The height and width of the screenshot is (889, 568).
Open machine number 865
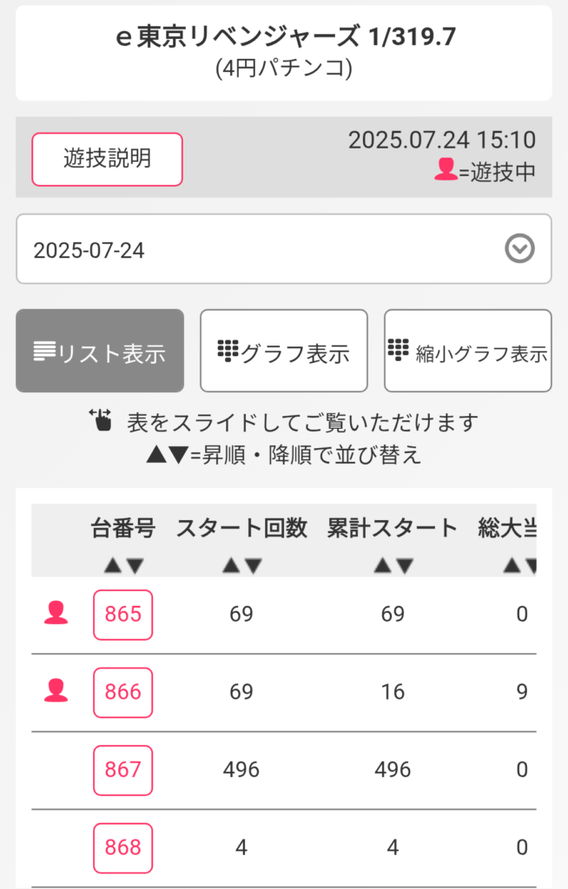123,615
